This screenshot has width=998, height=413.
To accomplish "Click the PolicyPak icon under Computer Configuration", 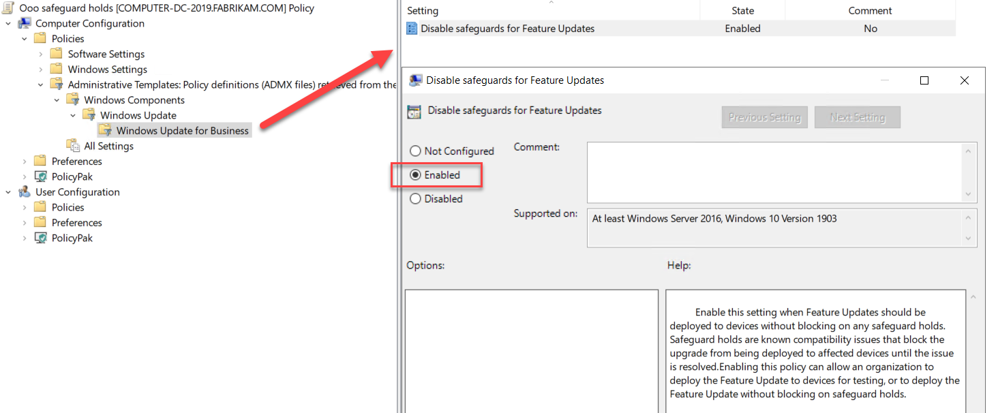I will 40,177.
